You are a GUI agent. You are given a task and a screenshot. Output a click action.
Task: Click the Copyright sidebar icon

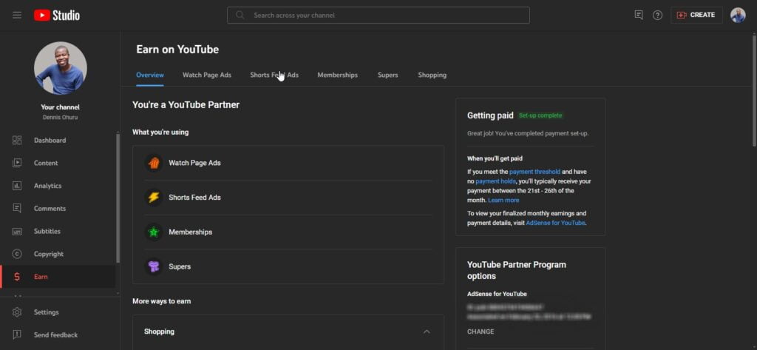pyautogui.click(x=17, y=254)
